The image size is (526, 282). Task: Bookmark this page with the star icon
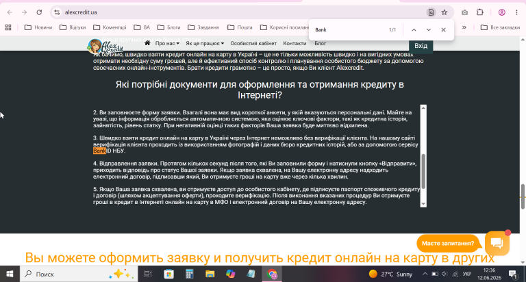click(444, 12)
